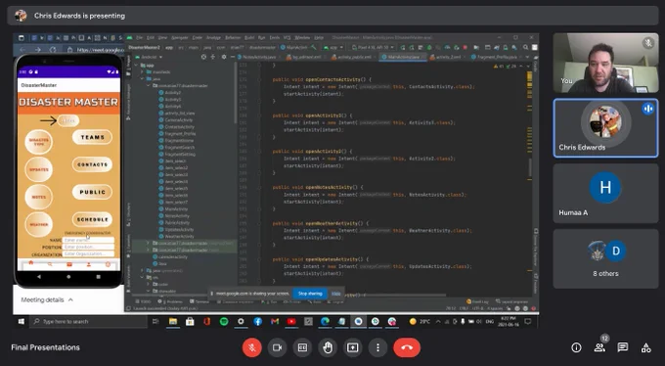The width and height of the screenshot is (665, 366).
Task: Raise hand in the meeting
Action: coord(328,347)
